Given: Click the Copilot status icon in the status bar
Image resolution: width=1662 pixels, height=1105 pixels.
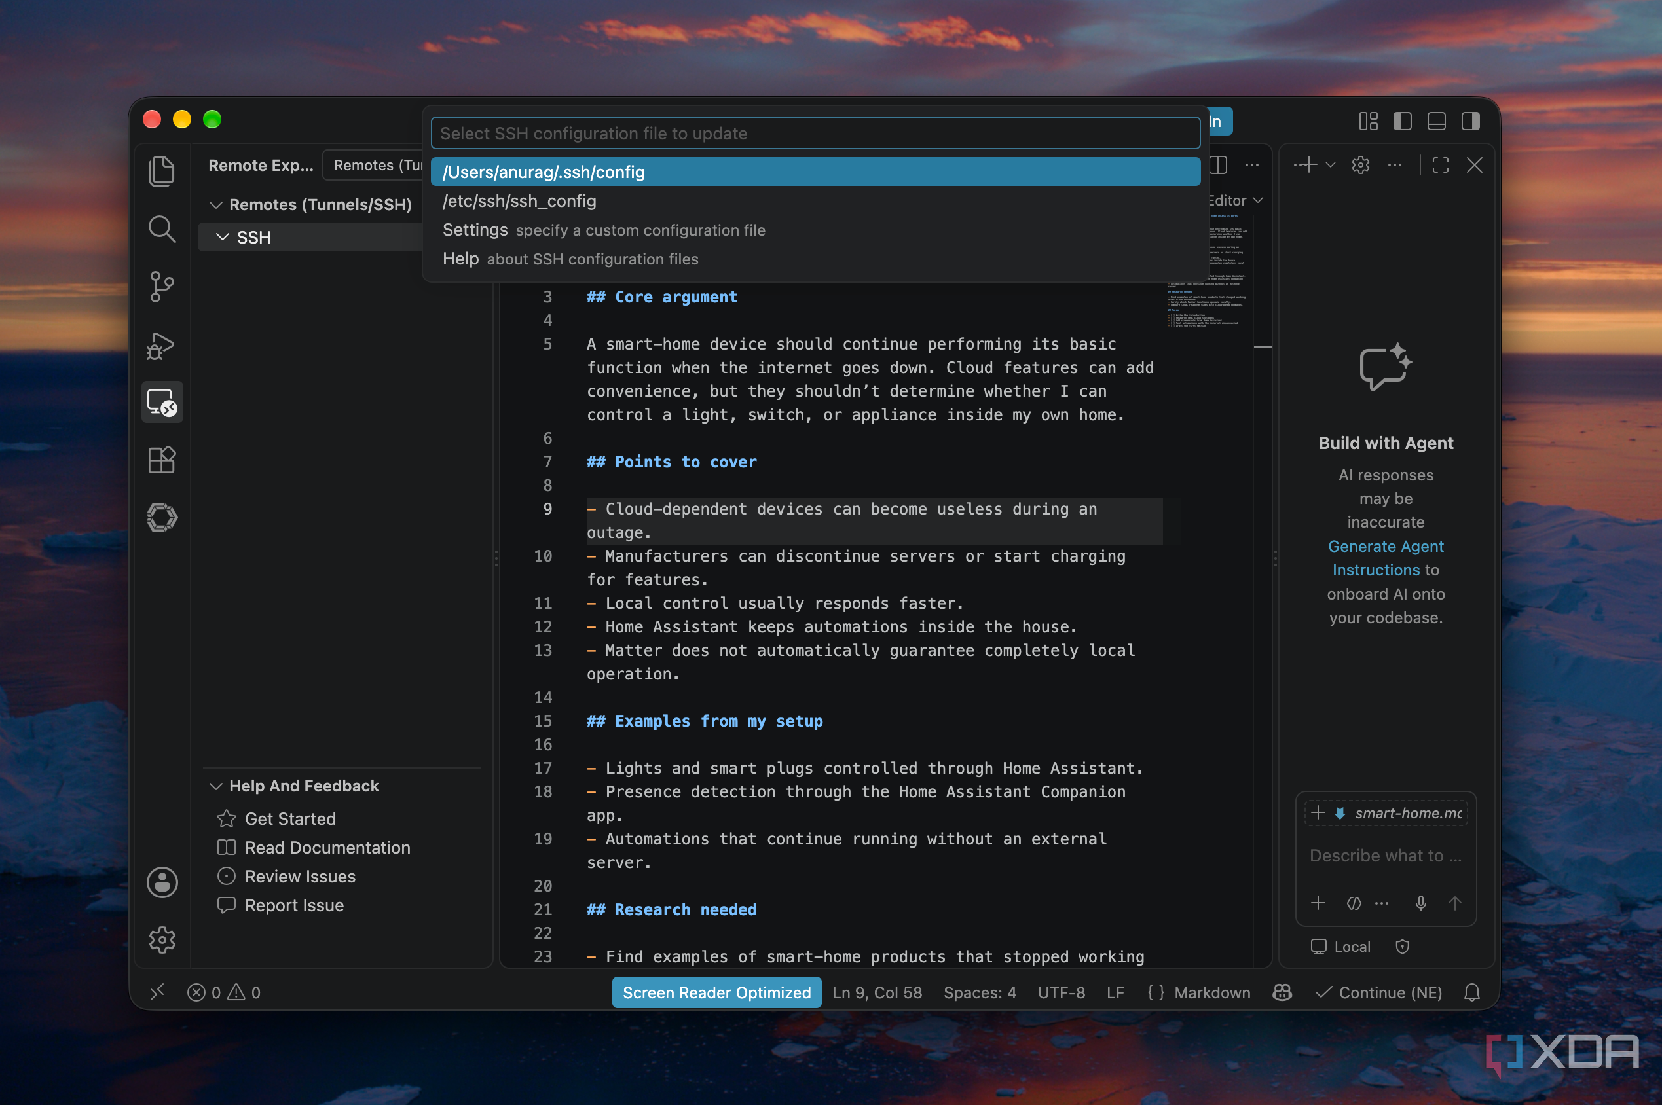Looking at the screenshot, I should tap(1282, 992).
